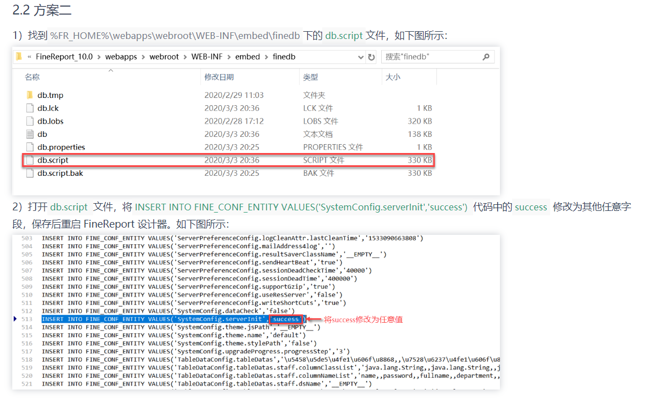Viewport: 666px width, 399px height.
Task: Sort by the 大小 column header
Action: click(393, 77)
